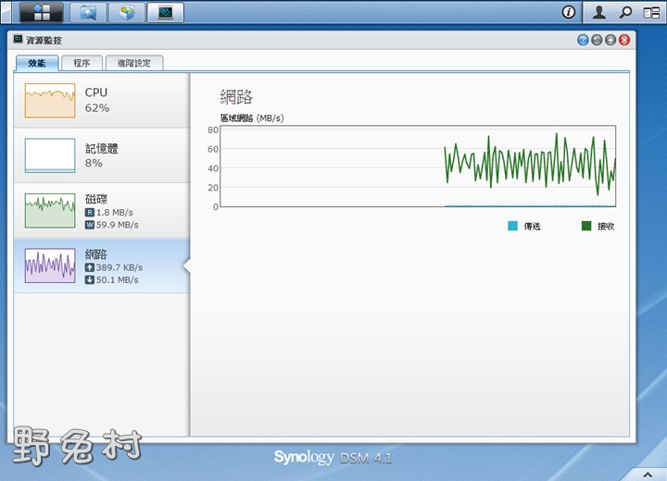This screenshot has width=667, height=481.
Task: Click the 傳送 blue legend swatch
Action: point(512,226)
